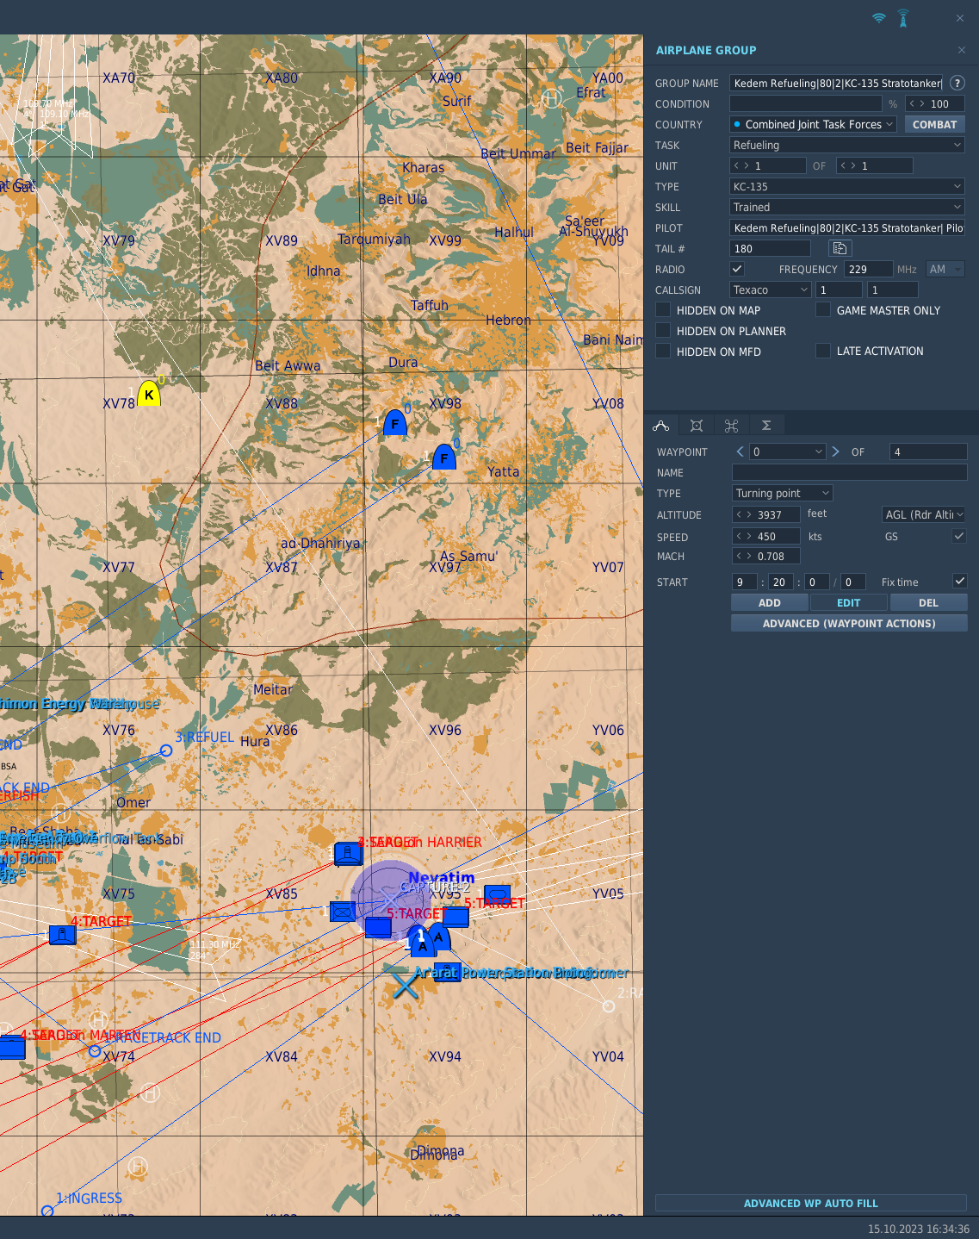
Task: Select the route waypoints panel icon
Action: [x=661, y=425]
